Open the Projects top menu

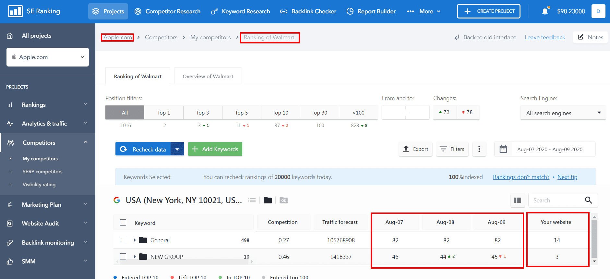(x=108, y=11)
